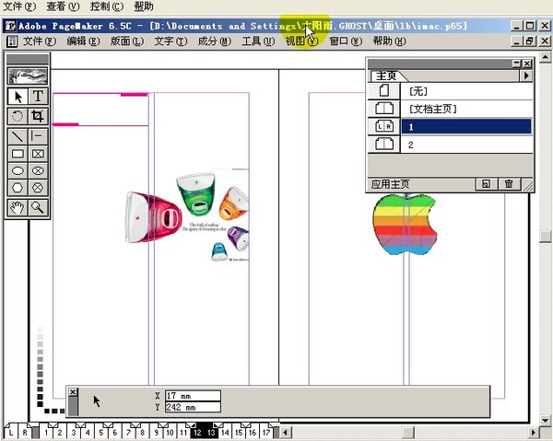The image size is (553, 441).
Task: Go to right master page icon R
Action: [25, 432]
